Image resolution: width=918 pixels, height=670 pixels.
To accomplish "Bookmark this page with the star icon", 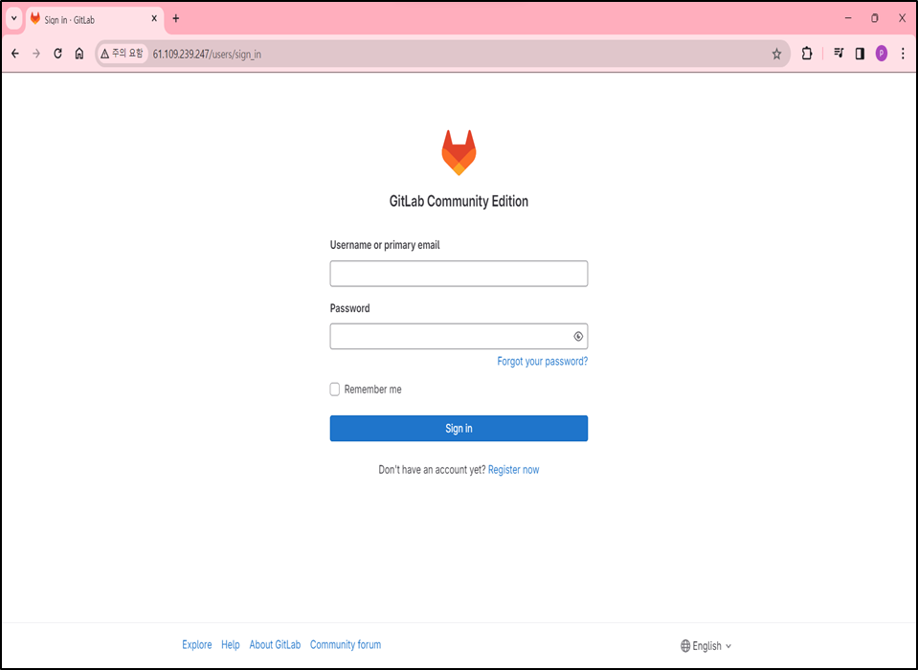I will (776, 55).
